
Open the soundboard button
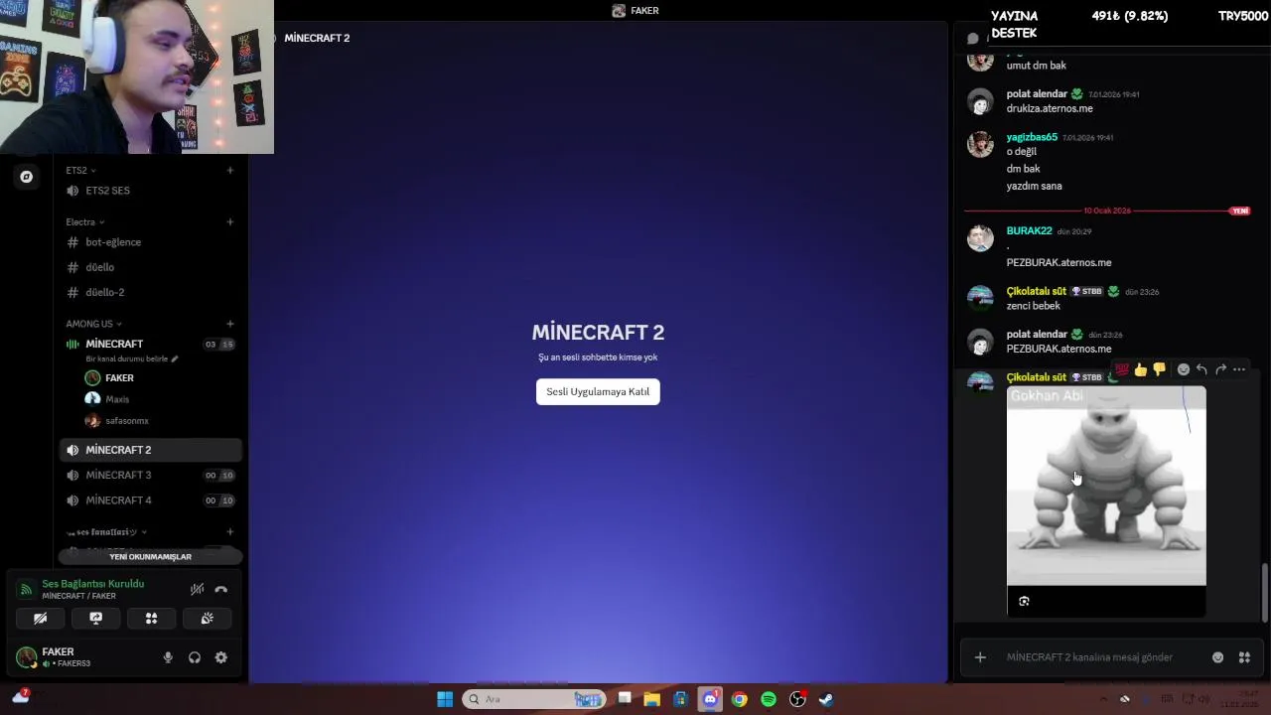point(207,618)
